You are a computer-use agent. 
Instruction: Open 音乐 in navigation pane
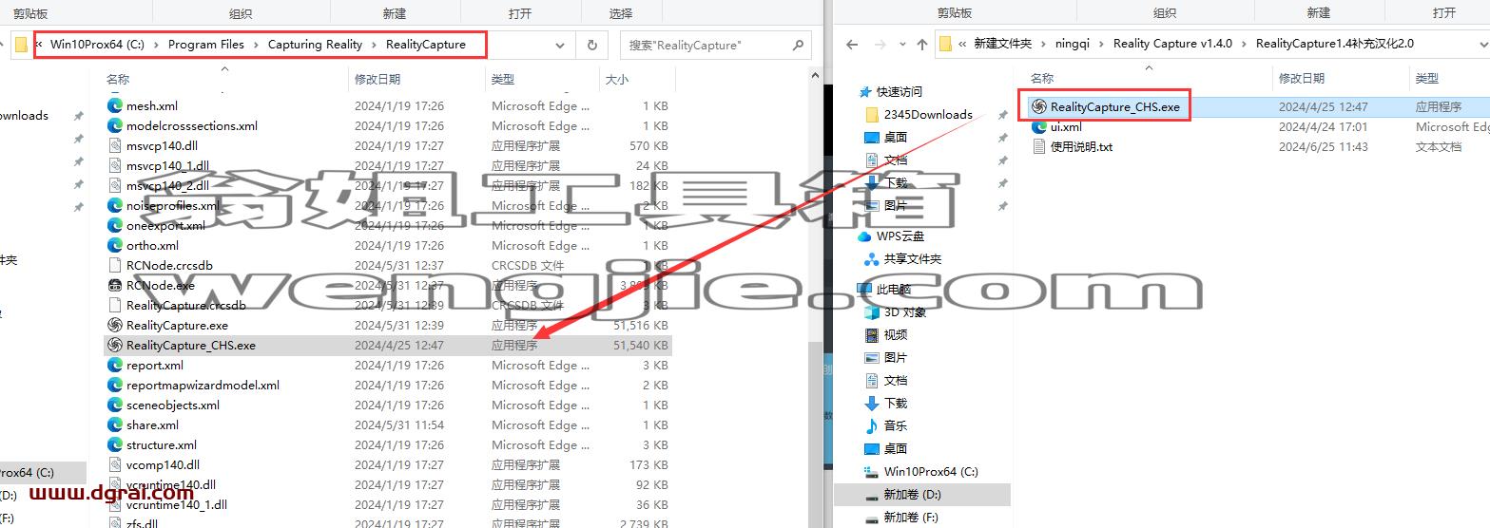pyautogui.click(x=895, y=425)
